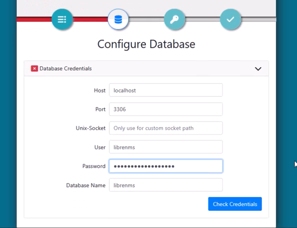Screen dimensions: 297x228
Task: Click the Password label text
Action: [x=94, y=166]
